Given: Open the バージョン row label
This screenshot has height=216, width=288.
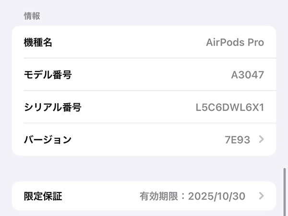Looking at the screenshot, I should point(48,140).
